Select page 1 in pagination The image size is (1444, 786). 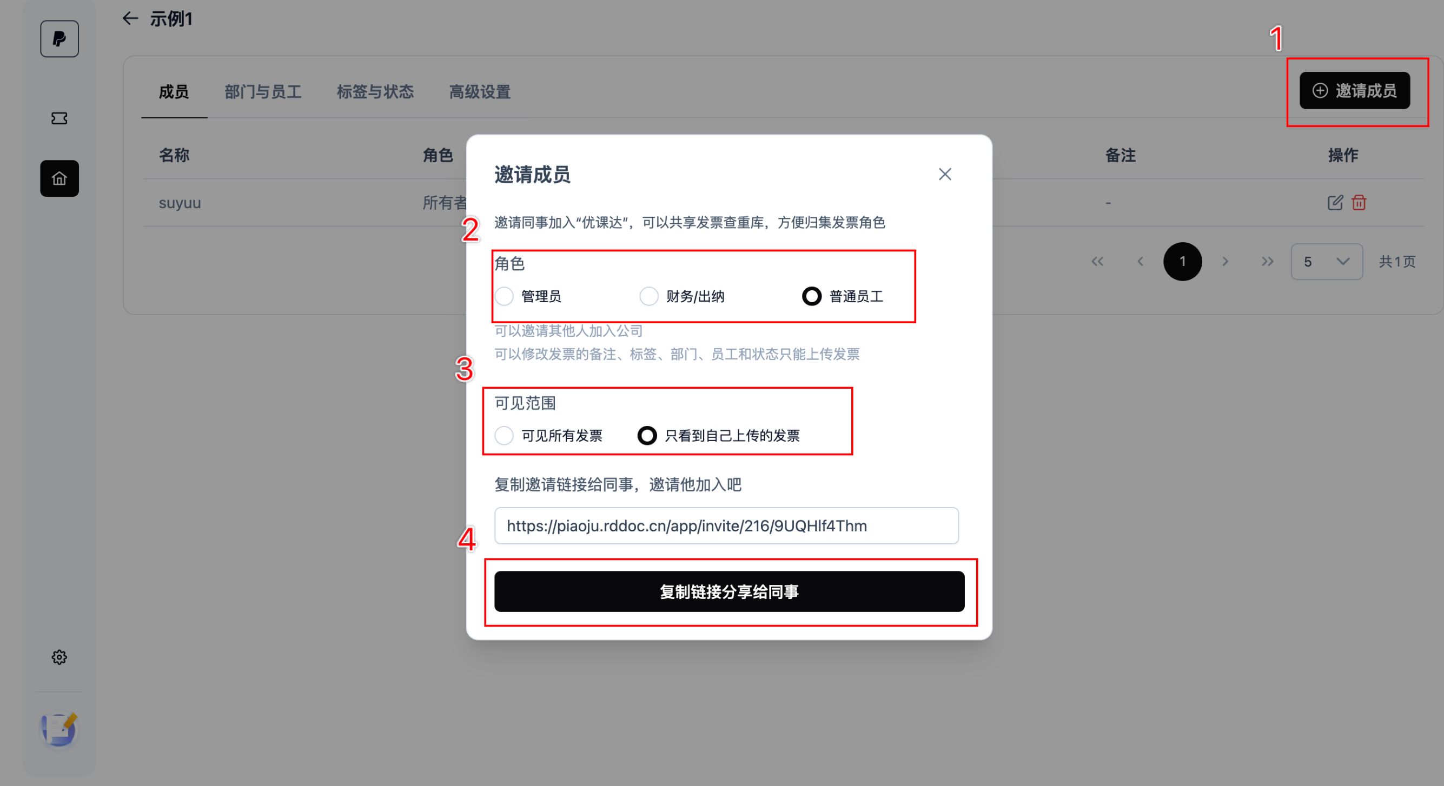(x=1183, y=262)
